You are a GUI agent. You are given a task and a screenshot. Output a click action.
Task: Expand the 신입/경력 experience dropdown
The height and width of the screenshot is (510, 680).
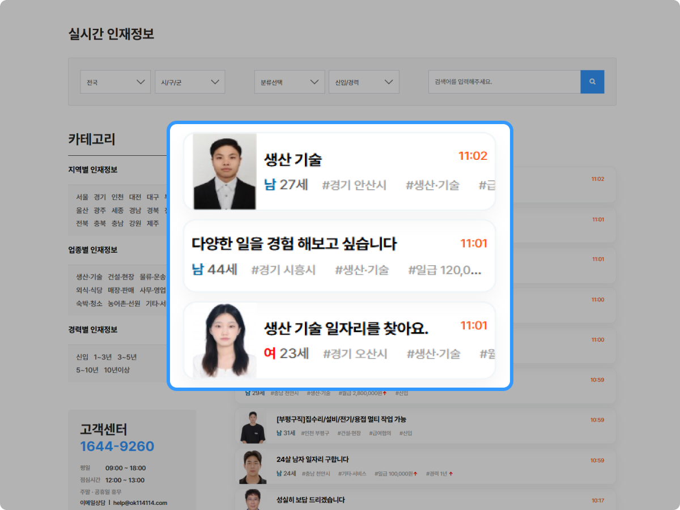click(363, 82)
